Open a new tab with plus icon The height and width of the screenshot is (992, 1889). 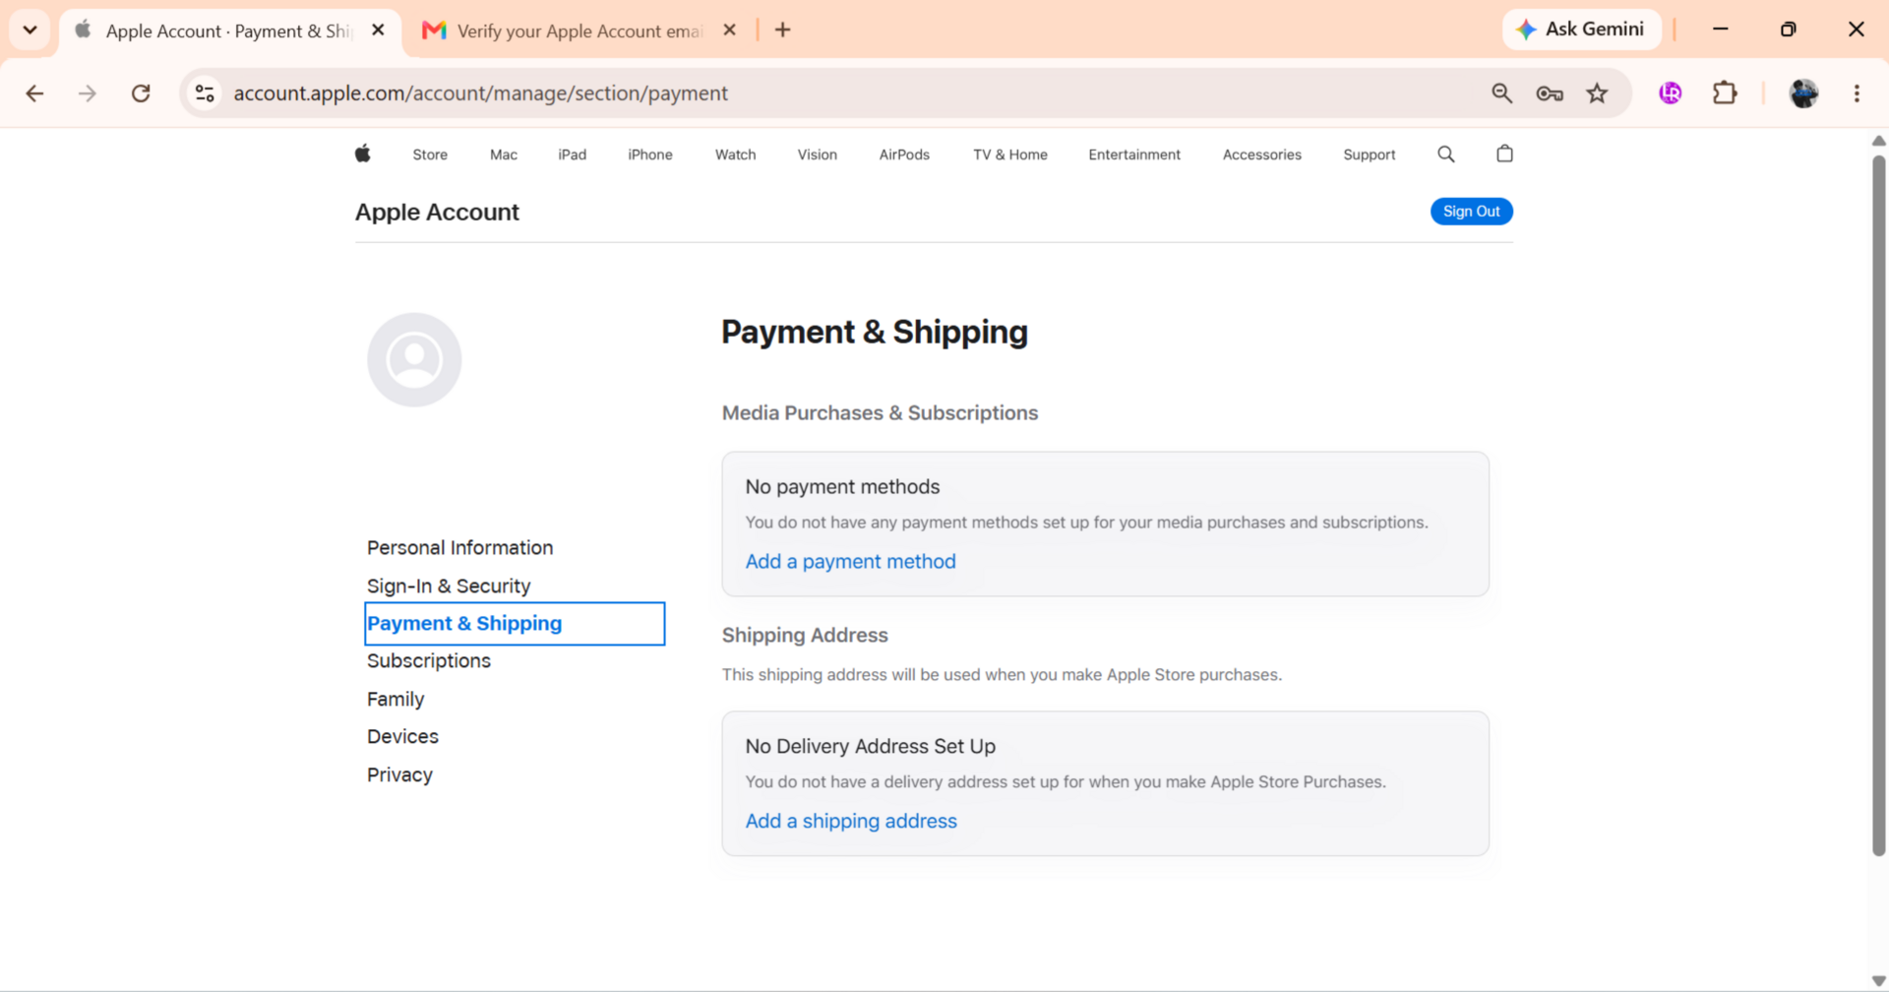pos(783,30)
